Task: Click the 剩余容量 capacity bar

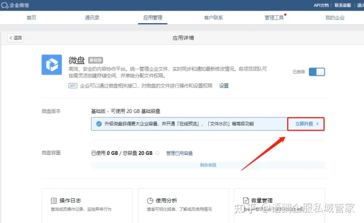Action: (208, 165)
